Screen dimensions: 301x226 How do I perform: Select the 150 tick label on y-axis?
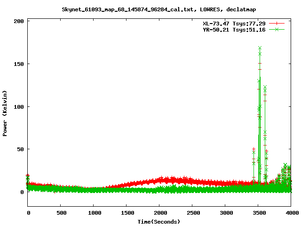pos(19,64)
